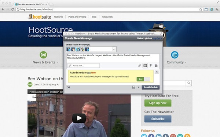Click into the Add a link field
The image size is (220, 137).
click(x=84, y=65)
